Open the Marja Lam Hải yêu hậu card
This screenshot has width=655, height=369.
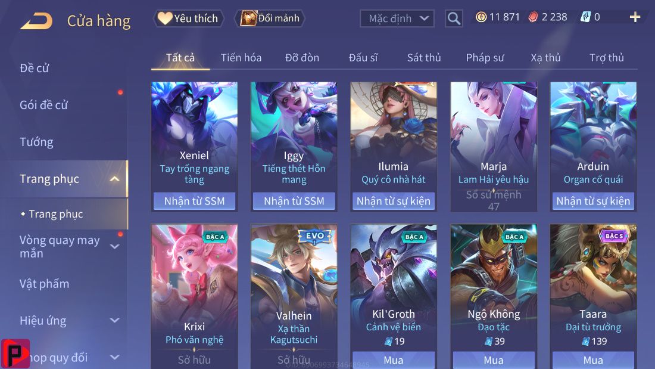point(494,147)
